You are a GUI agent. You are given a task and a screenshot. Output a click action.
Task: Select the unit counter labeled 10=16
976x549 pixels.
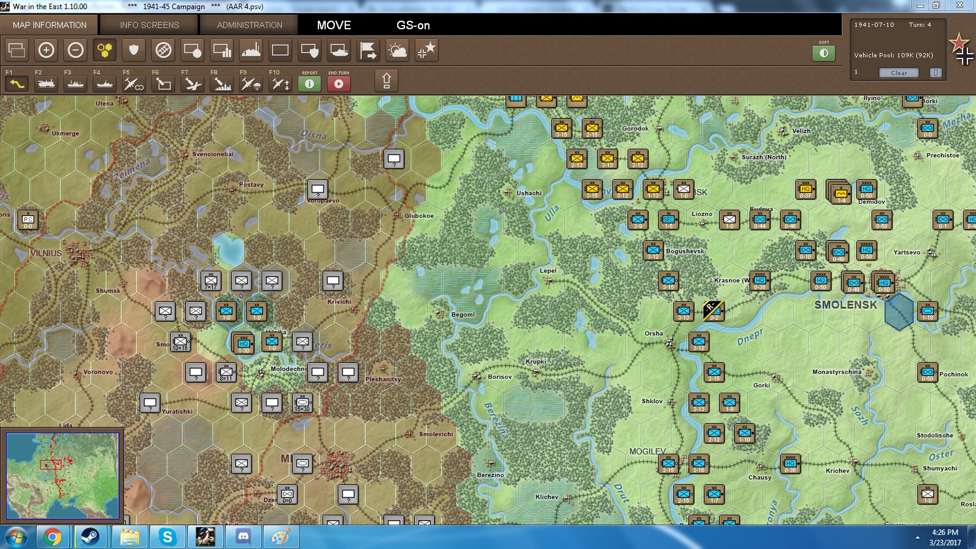click(181, 342)
